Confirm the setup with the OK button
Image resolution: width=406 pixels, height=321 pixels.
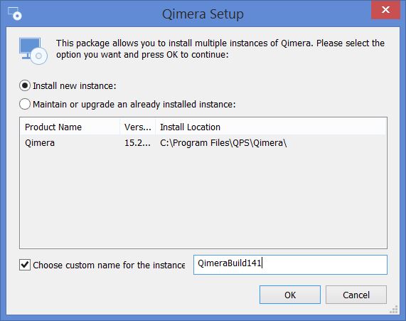(x=290, y=295)
